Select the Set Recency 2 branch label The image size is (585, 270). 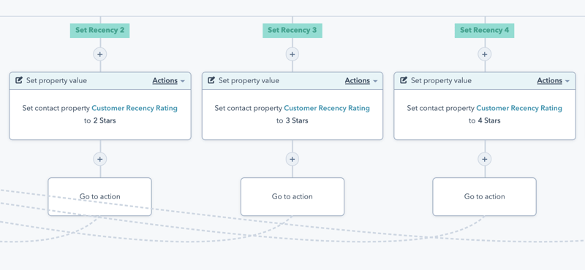tap(99, 31)
